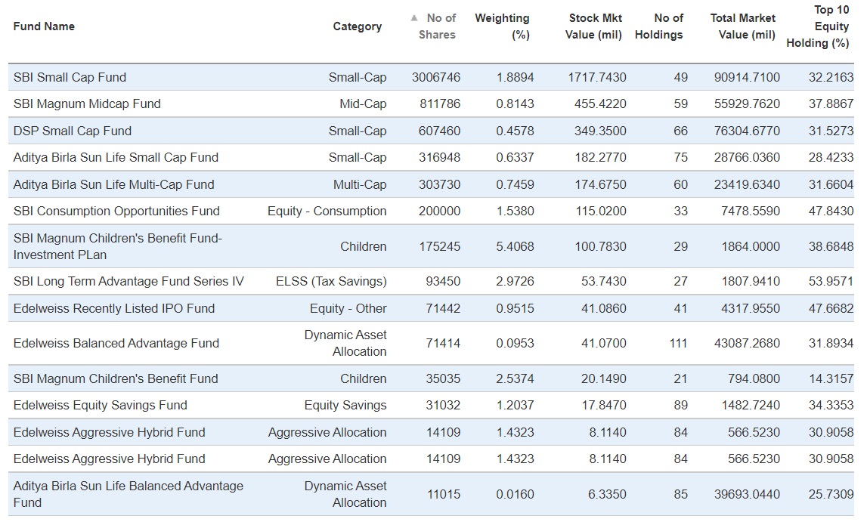Sort by Stock Mkt Value (mil) header
This screenshot has width=867, height=525.
point(595,26)
